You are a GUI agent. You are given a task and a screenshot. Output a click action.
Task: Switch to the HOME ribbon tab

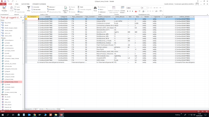10,4
